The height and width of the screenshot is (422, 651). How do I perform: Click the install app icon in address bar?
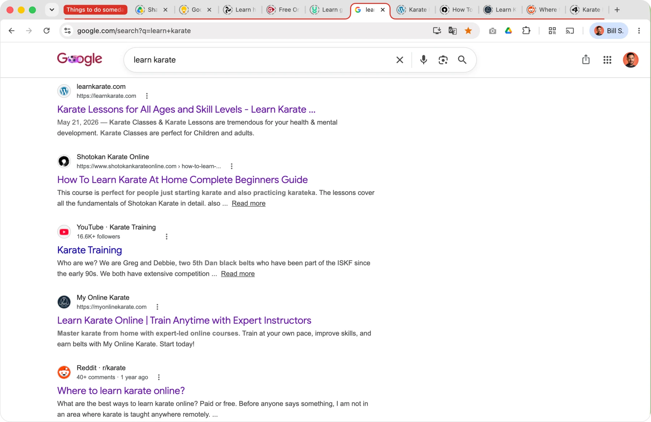pos(437,31)
